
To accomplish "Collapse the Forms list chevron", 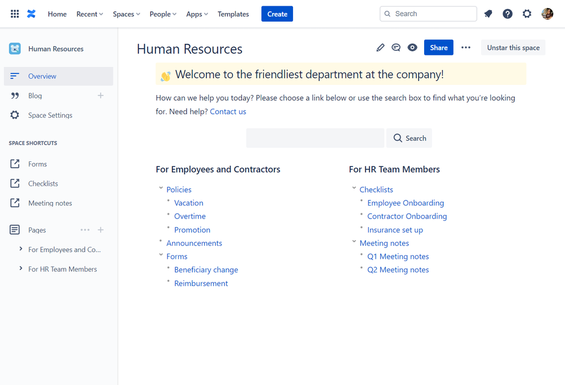I will 161,255.
